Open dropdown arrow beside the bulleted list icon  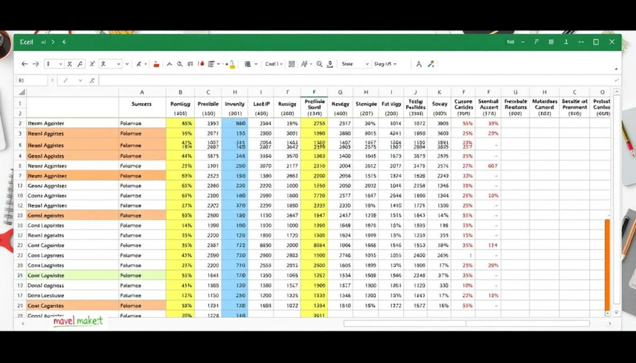pyautogui.click(x=219, y=64)
